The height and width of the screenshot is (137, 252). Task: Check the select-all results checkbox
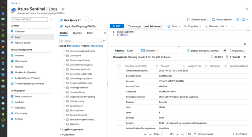coord(119,66)
